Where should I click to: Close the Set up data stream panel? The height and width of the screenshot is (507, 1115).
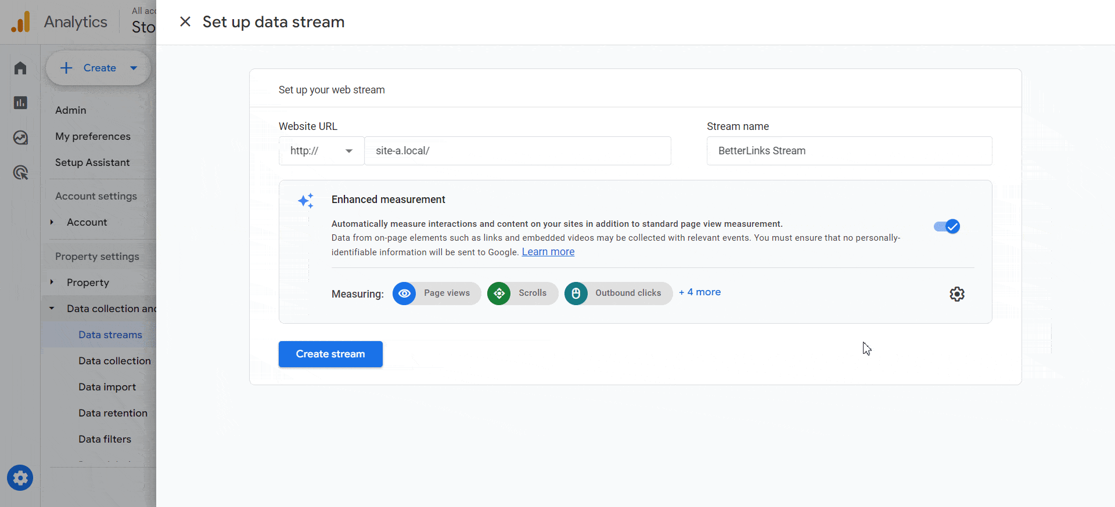(185, 22)
